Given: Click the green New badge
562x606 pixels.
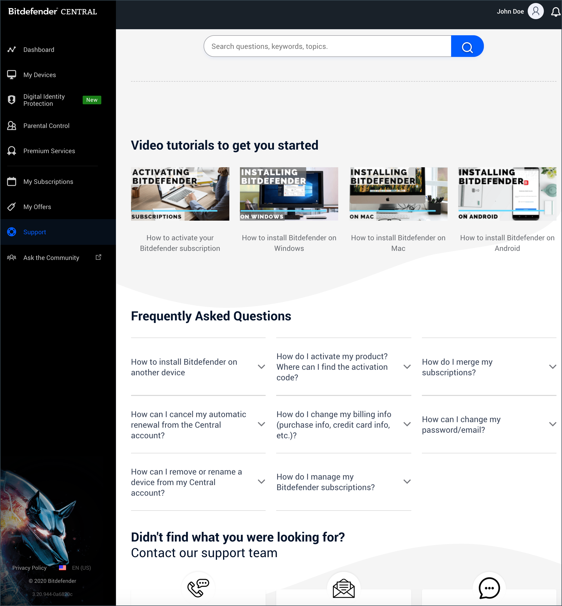Looking at the screenshot, I should tap(92, 100).
